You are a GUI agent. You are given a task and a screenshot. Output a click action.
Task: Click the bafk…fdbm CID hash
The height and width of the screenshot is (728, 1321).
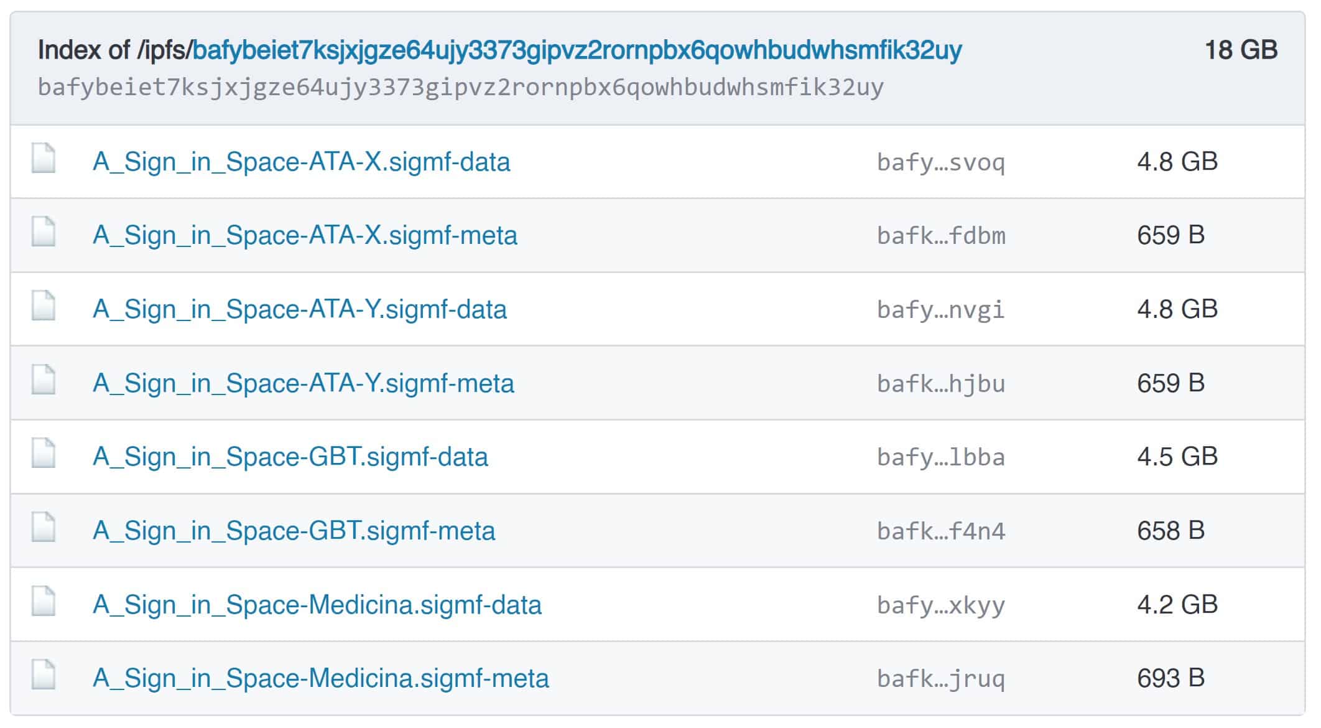tap(941, 236)
